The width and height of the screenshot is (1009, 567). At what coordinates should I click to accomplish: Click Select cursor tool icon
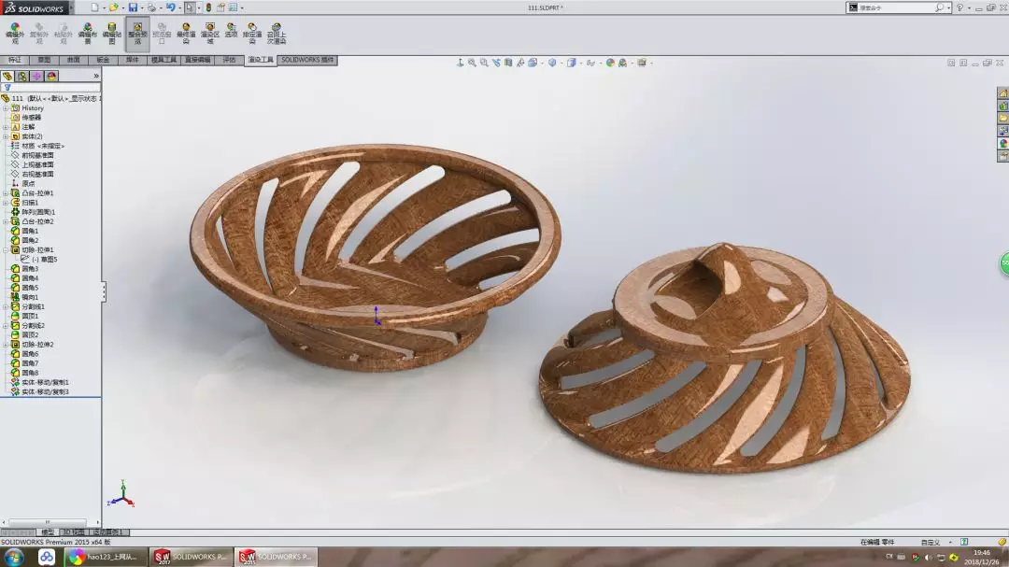[x=189, y=7]
